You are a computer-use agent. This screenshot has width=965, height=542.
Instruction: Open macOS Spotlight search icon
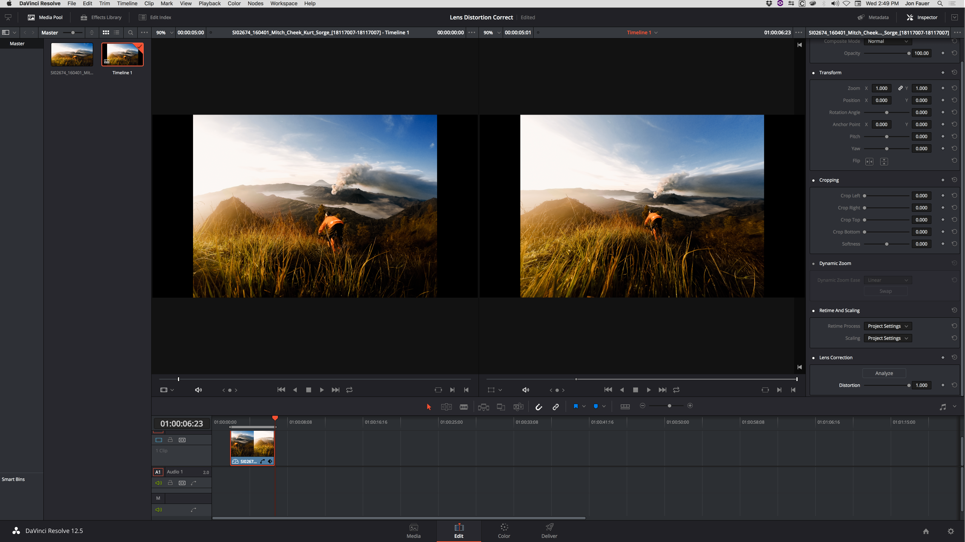(x=940, y=3)
